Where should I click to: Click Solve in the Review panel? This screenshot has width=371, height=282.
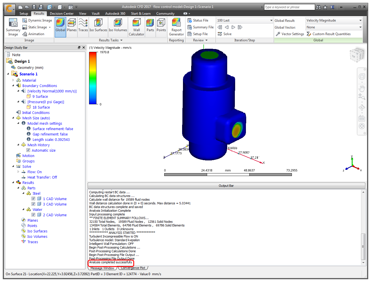click(225, 34)
